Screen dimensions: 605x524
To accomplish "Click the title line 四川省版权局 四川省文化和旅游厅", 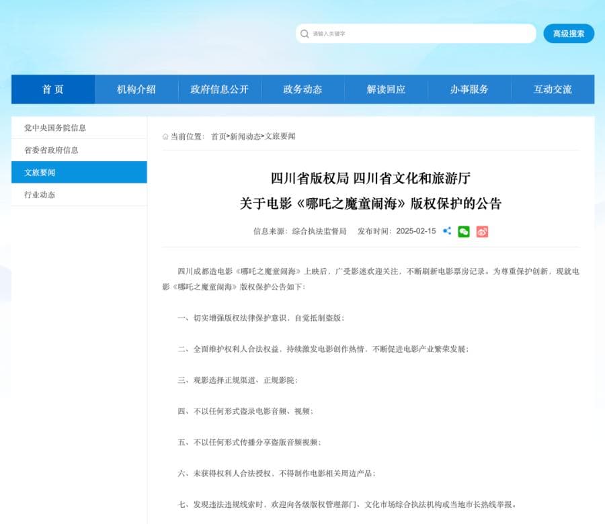I will pos(370,179).
